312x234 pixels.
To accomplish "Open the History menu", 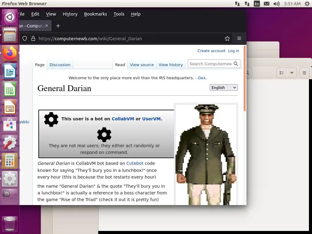I will click(70, 14).
